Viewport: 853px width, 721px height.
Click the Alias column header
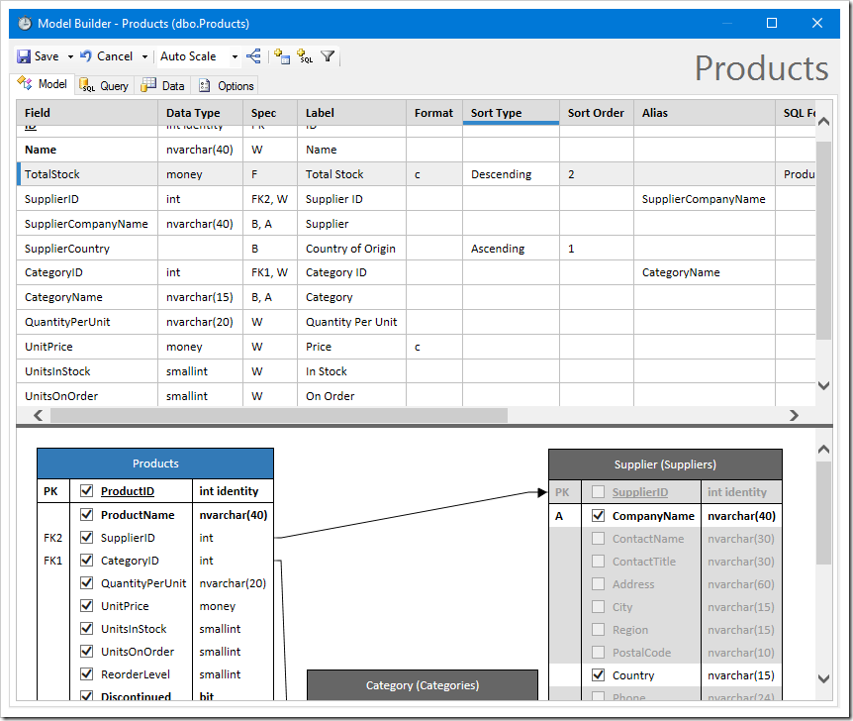(x=705, y=113)
